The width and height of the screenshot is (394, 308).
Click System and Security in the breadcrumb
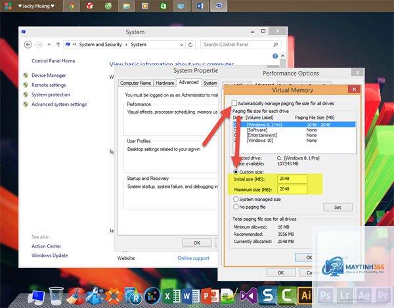click(100, 45)
